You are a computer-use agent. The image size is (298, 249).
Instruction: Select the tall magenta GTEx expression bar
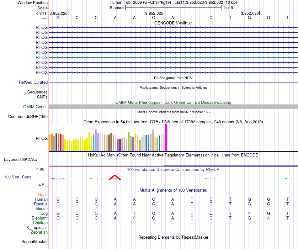166,137
